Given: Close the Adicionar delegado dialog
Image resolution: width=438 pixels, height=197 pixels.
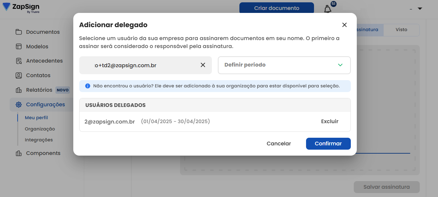Looking at the screenshot, I should click(344, 25).
